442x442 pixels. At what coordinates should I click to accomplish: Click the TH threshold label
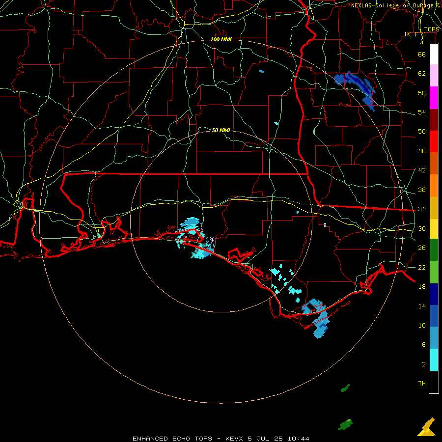click(x=422, y=384)
